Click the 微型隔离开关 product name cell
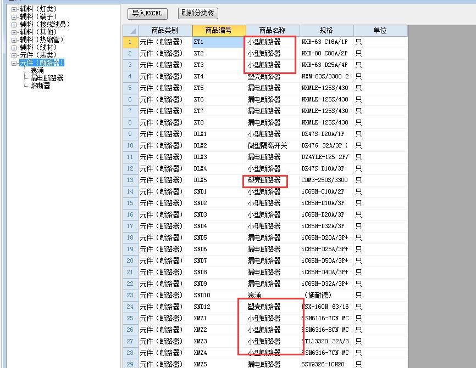 [x=273, y=145]
